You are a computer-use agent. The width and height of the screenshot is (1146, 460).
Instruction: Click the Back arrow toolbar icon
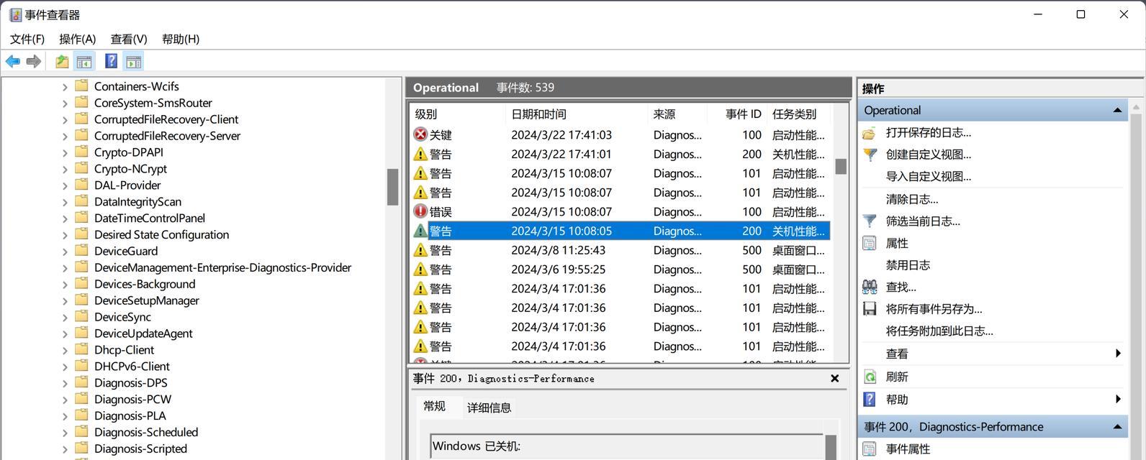point(13,62)
